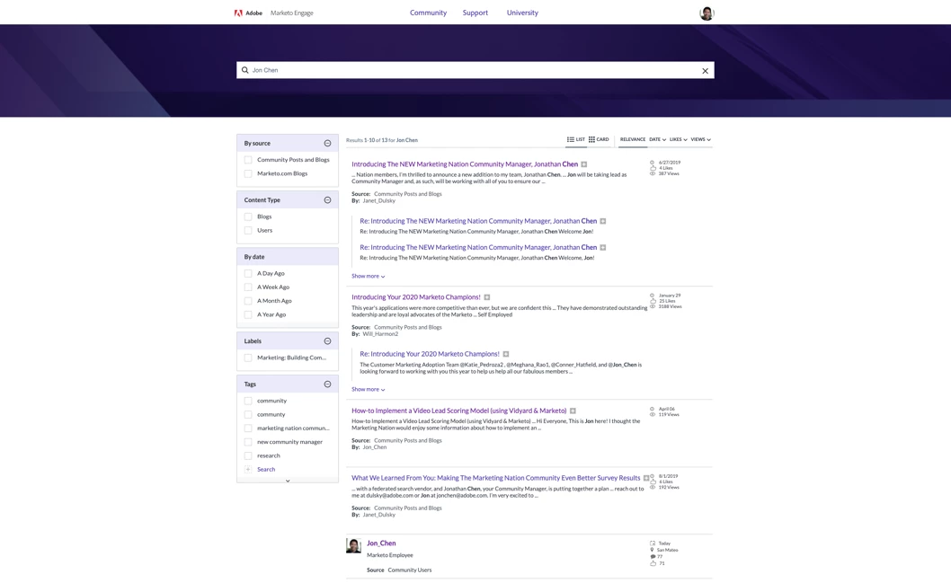Open quick view icon beside Survey Results title

click(646, 478)
